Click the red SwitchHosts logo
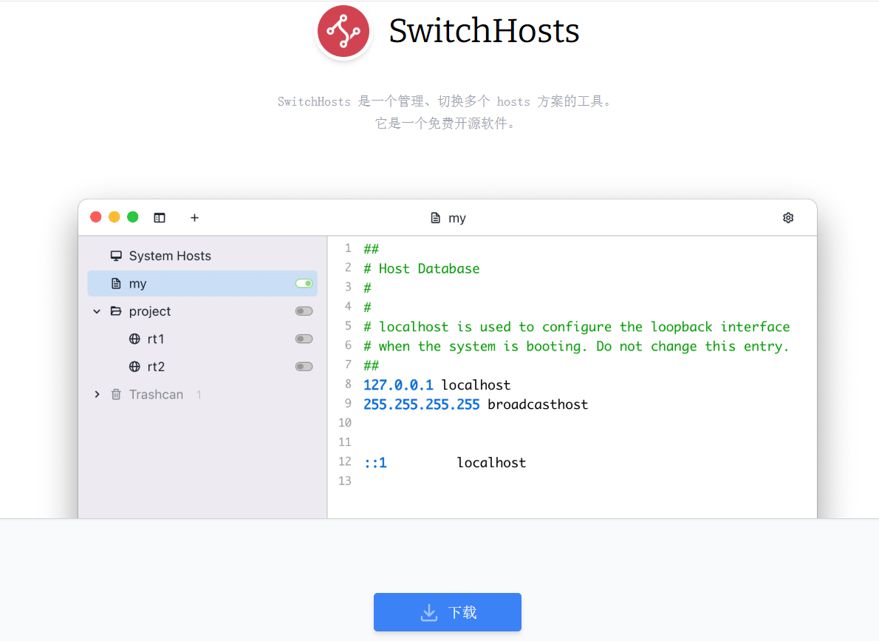879x641 pixels. (x=343, y=31)
